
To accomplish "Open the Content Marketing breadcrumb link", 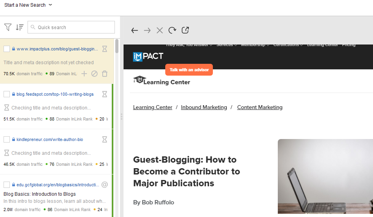I will [260, 108].
